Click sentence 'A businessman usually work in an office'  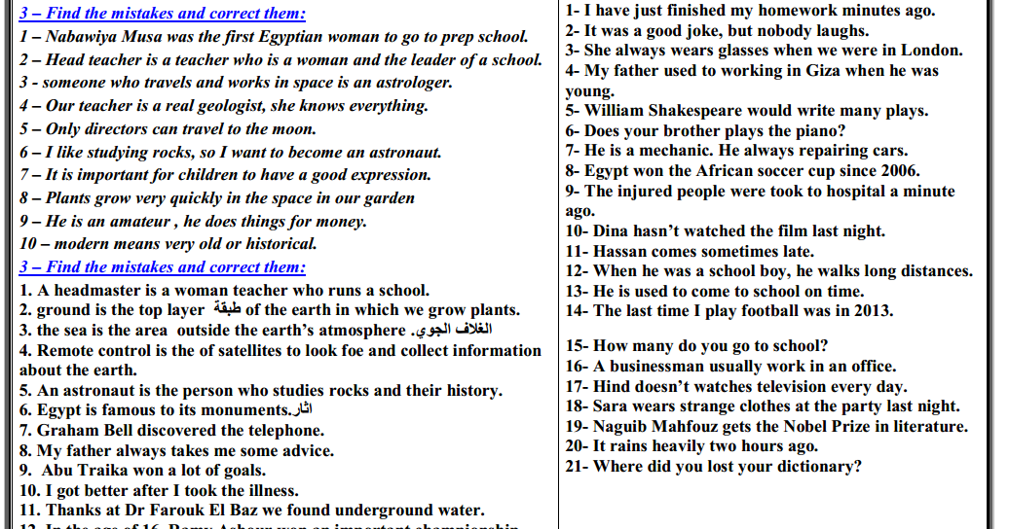(730, 367)
